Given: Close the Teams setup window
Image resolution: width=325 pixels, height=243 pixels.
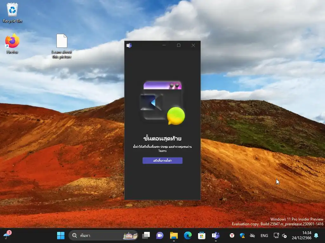Looking at the screenshot, I should (x=193, y=45).
